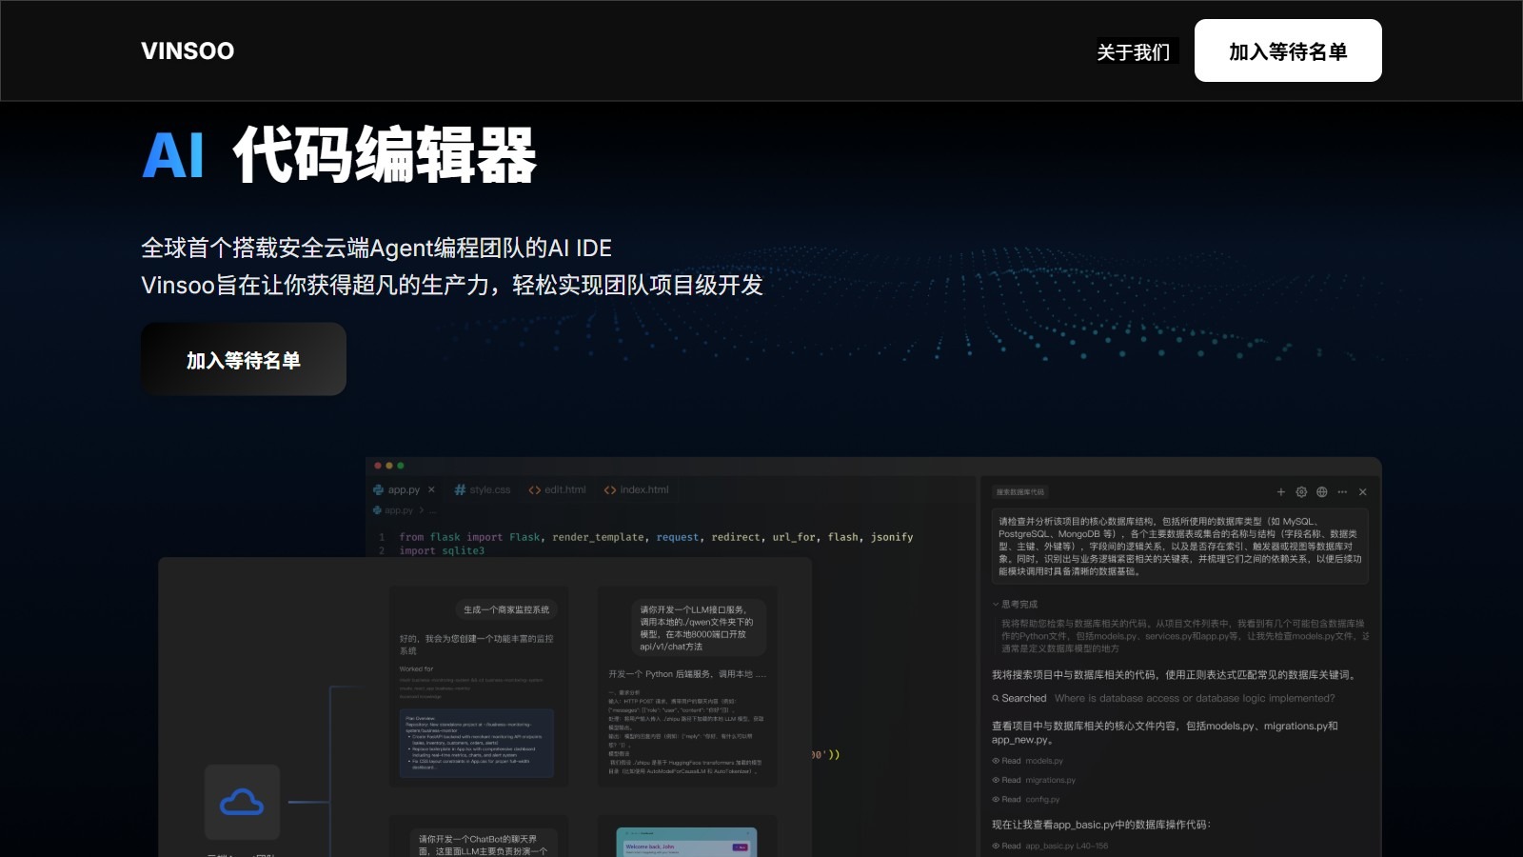Open the 关于我们 menu item

tap(1134, 50)
